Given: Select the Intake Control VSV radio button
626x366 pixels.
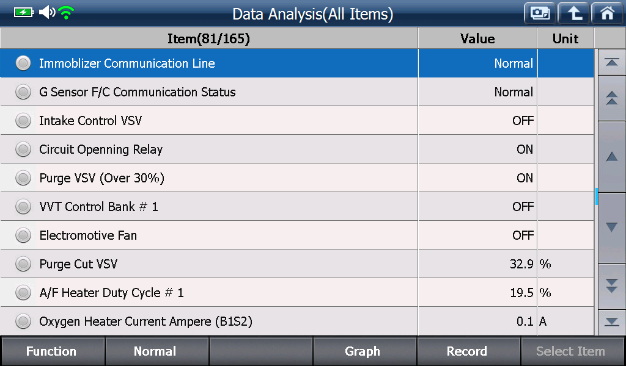Looking at the screenshot, I should pyautogui.click(x=23, y=120).
